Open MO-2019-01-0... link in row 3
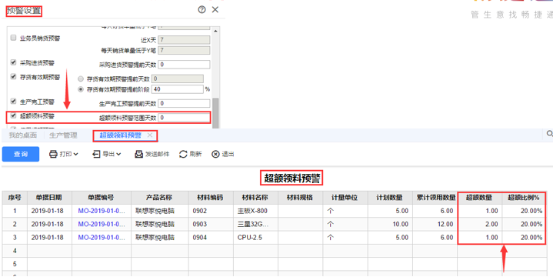The height and width of the screenshot is (277, 553). coord(102,238)
